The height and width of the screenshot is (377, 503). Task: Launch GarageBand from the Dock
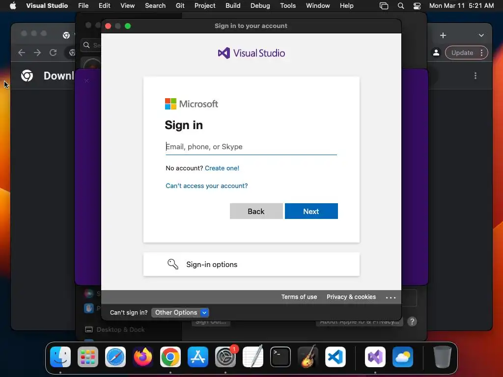(x=308, y=357)
